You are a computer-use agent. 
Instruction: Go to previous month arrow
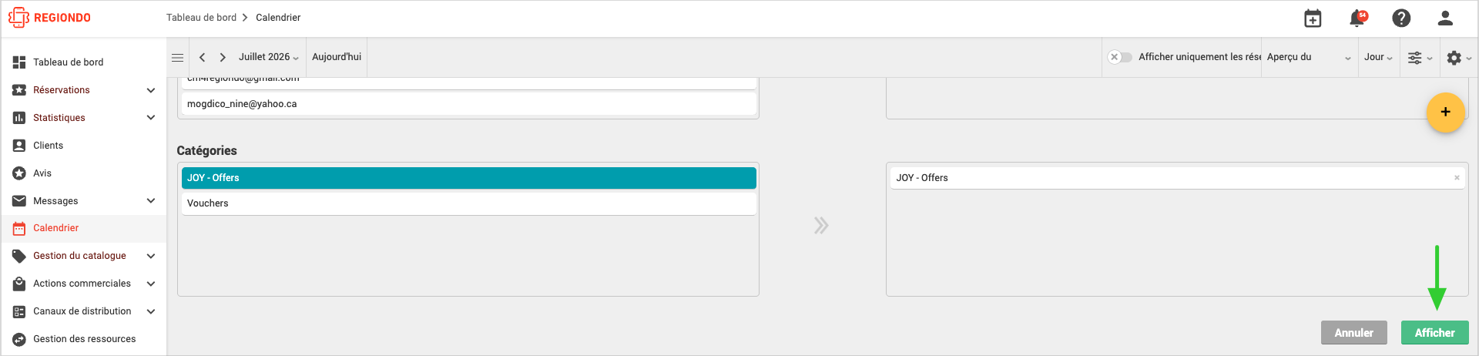click(x=202, y=57)
